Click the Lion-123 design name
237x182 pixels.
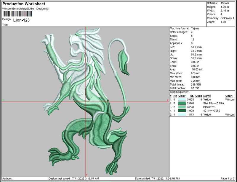[x=21, y=20]
